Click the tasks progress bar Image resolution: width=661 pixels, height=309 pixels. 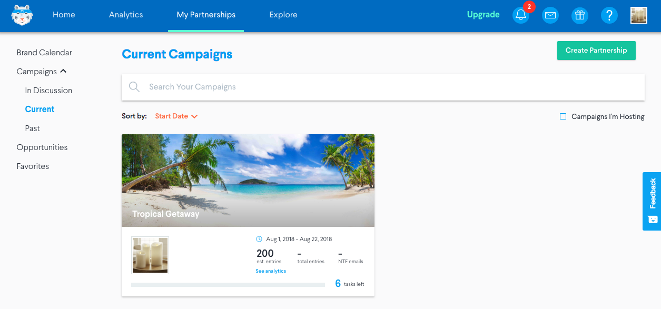pyautogui.click(x=228, y=285)
